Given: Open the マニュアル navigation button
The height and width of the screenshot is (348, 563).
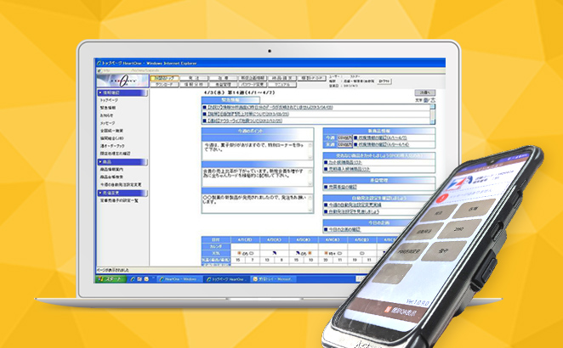Looking at the screenshot, I should [282, 85].
